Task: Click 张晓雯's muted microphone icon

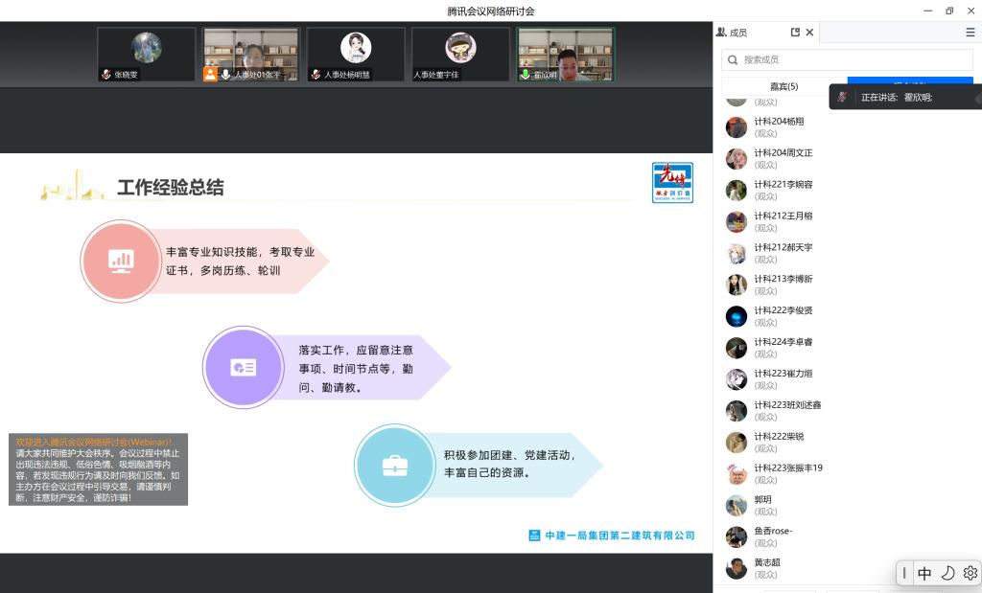Action: 106,74
